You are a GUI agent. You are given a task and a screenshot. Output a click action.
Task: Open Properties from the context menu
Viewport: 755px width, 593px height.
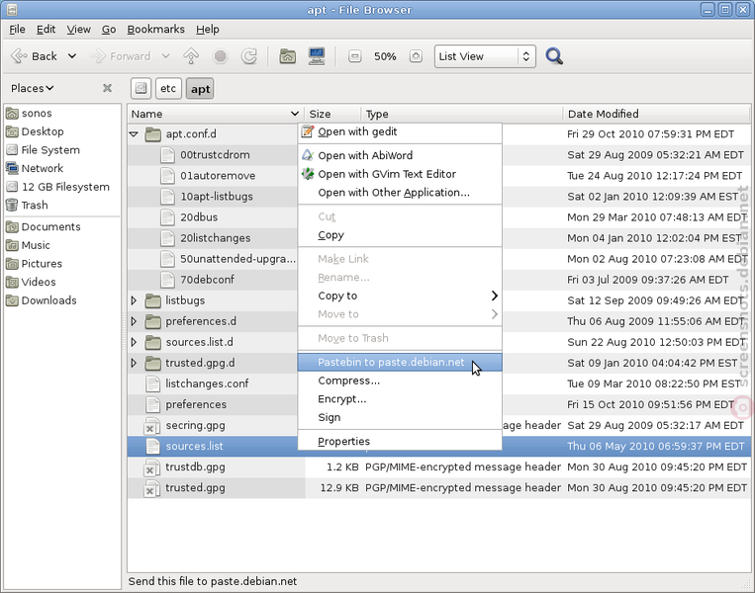point(400,441)
